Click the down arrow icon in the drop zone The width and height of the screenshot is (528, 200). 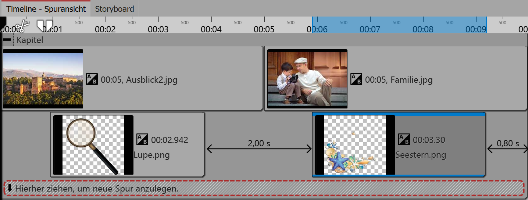tap(10, 189)
